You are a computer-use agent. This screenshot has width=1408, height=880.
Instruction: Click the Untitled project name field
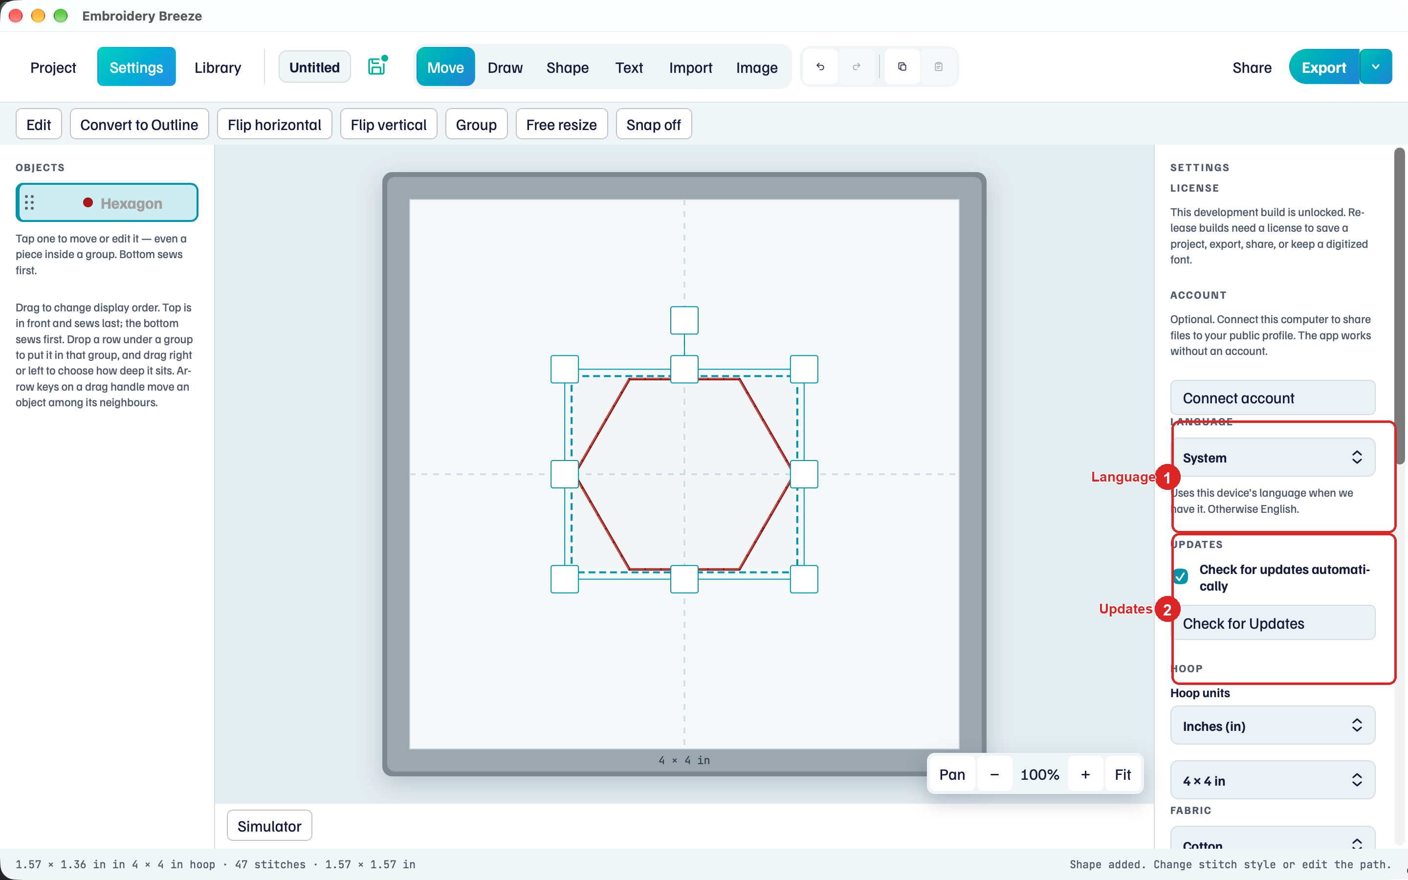coord(314,67)
